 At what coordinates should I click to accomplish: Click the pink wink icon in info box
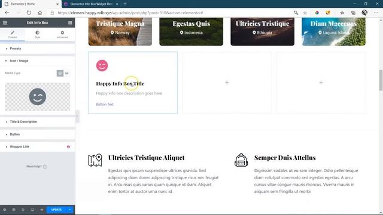[102, 66]
